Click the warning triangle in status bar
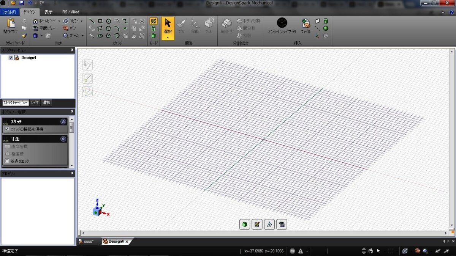 coord(301,251)
